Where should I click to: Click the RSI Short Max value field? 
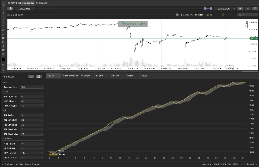32,134
